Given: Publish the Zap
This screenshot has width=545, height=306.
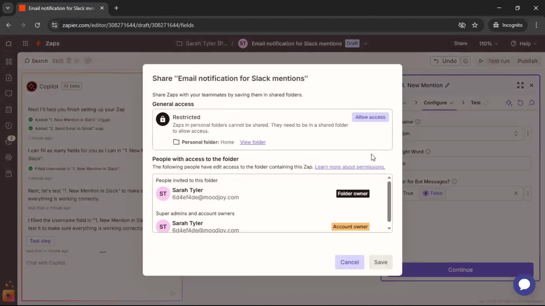Looking at the screenshot, I should click(527, 61).
